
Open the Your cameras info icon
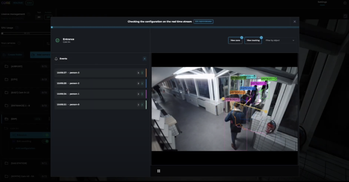point(19,43)
